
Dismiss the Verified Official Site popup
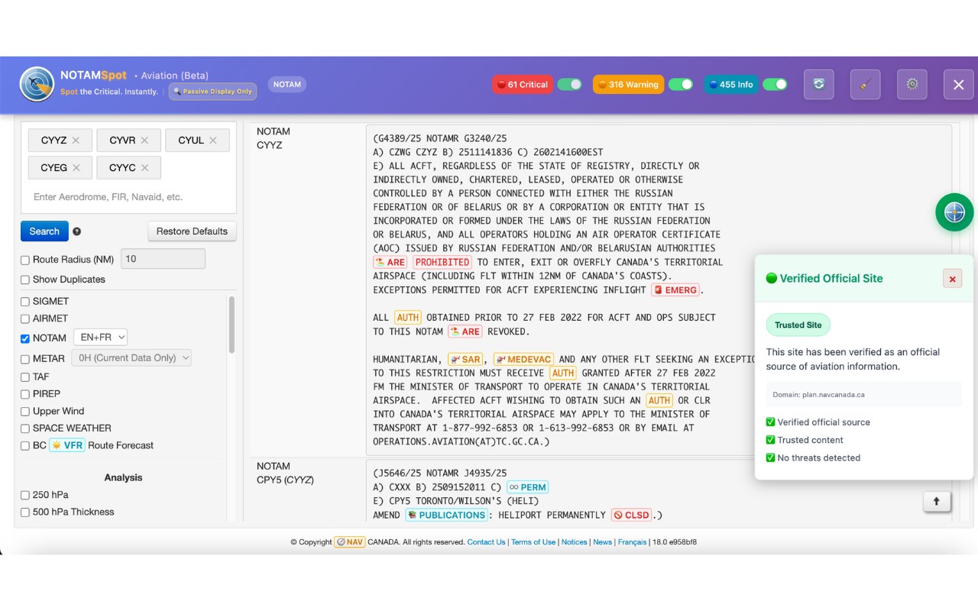[x=952, y=279]
